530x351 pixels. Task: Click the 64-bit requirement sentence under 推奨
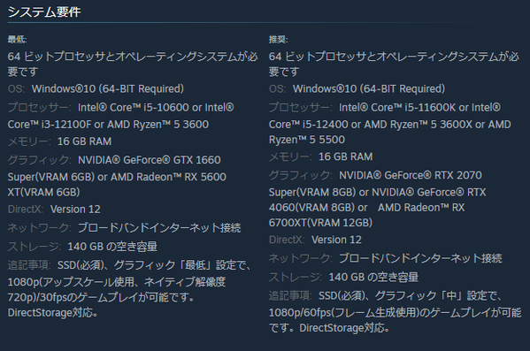pyautogui.click(x=394, y=64)
